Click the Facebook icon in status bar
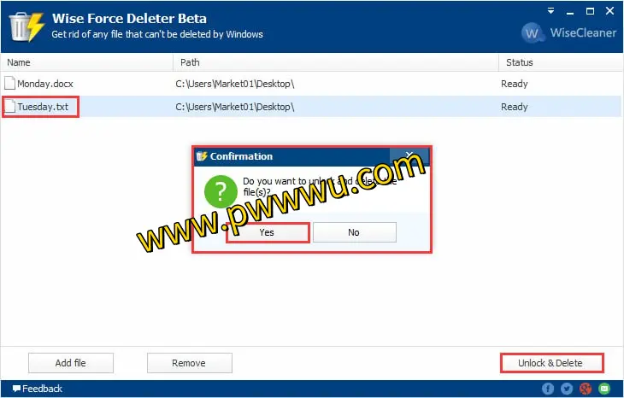The width and height of the screenshot is (624, 398). [548, 389]
